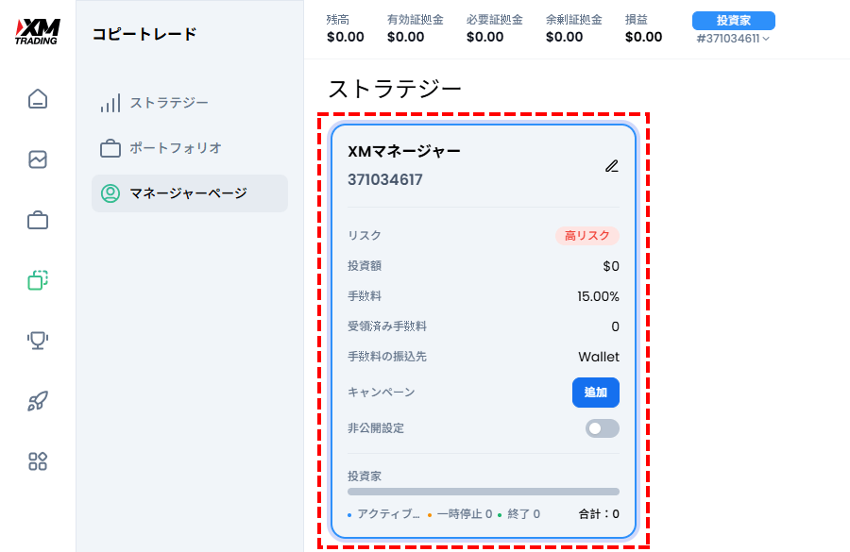Image resolution: width=850 pixels, height=552 pixels.
Task: Click the コピートレード panel heading
Action: (x=144, y=34)
